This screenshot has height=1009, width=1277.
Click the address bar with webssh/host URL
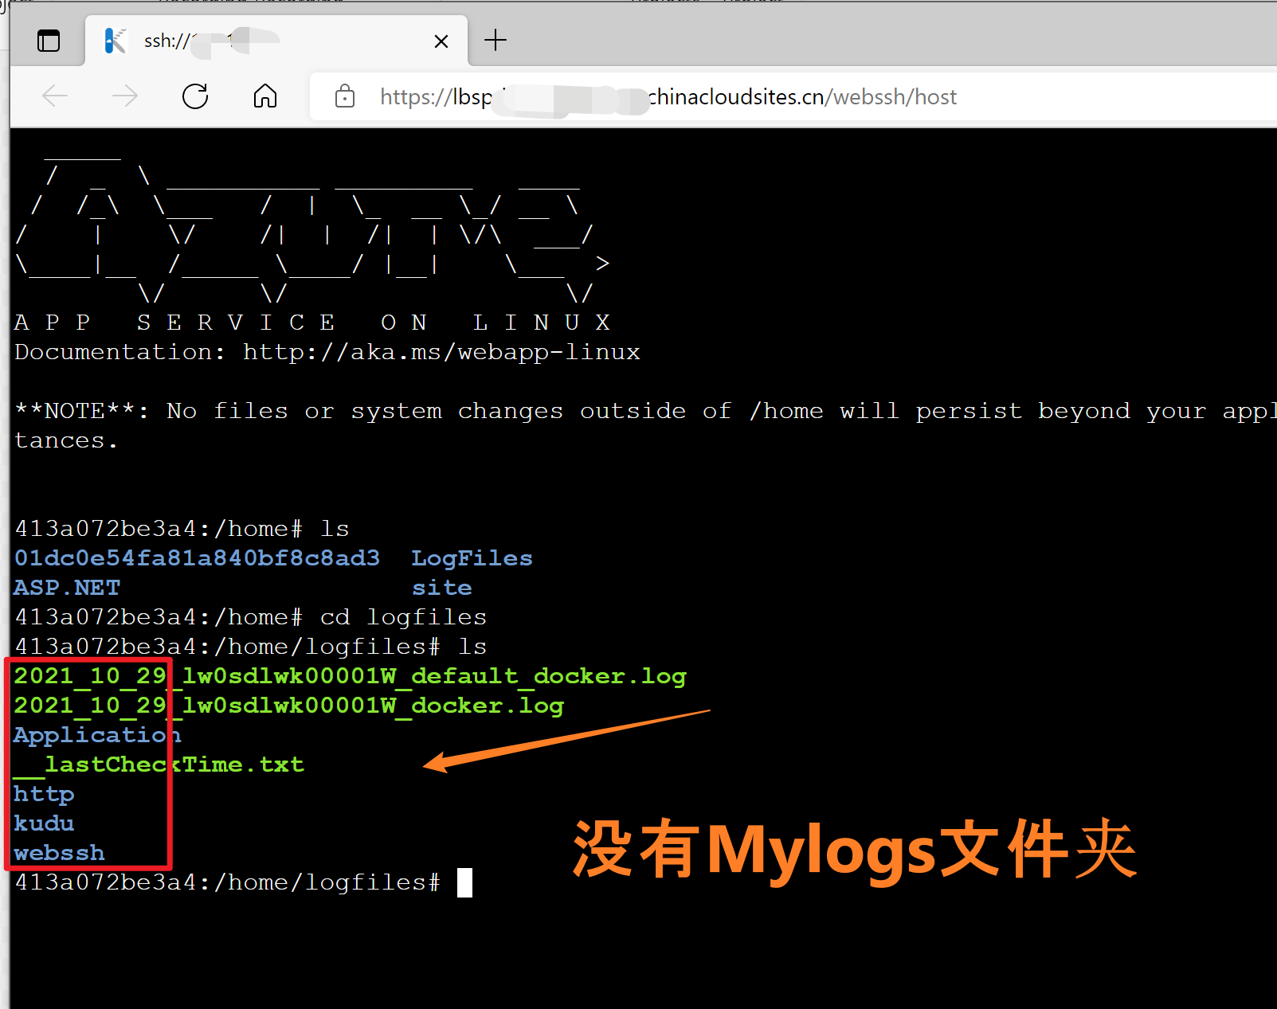[x=797, y=97]
